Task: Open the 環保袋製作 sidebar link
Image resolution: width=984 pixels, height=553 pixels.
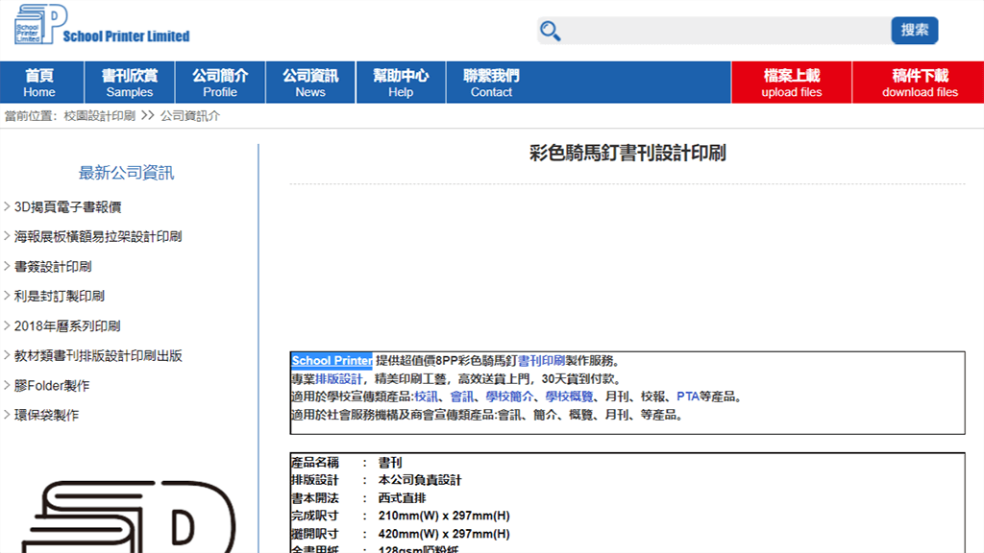Action: (x=48, y=415)
